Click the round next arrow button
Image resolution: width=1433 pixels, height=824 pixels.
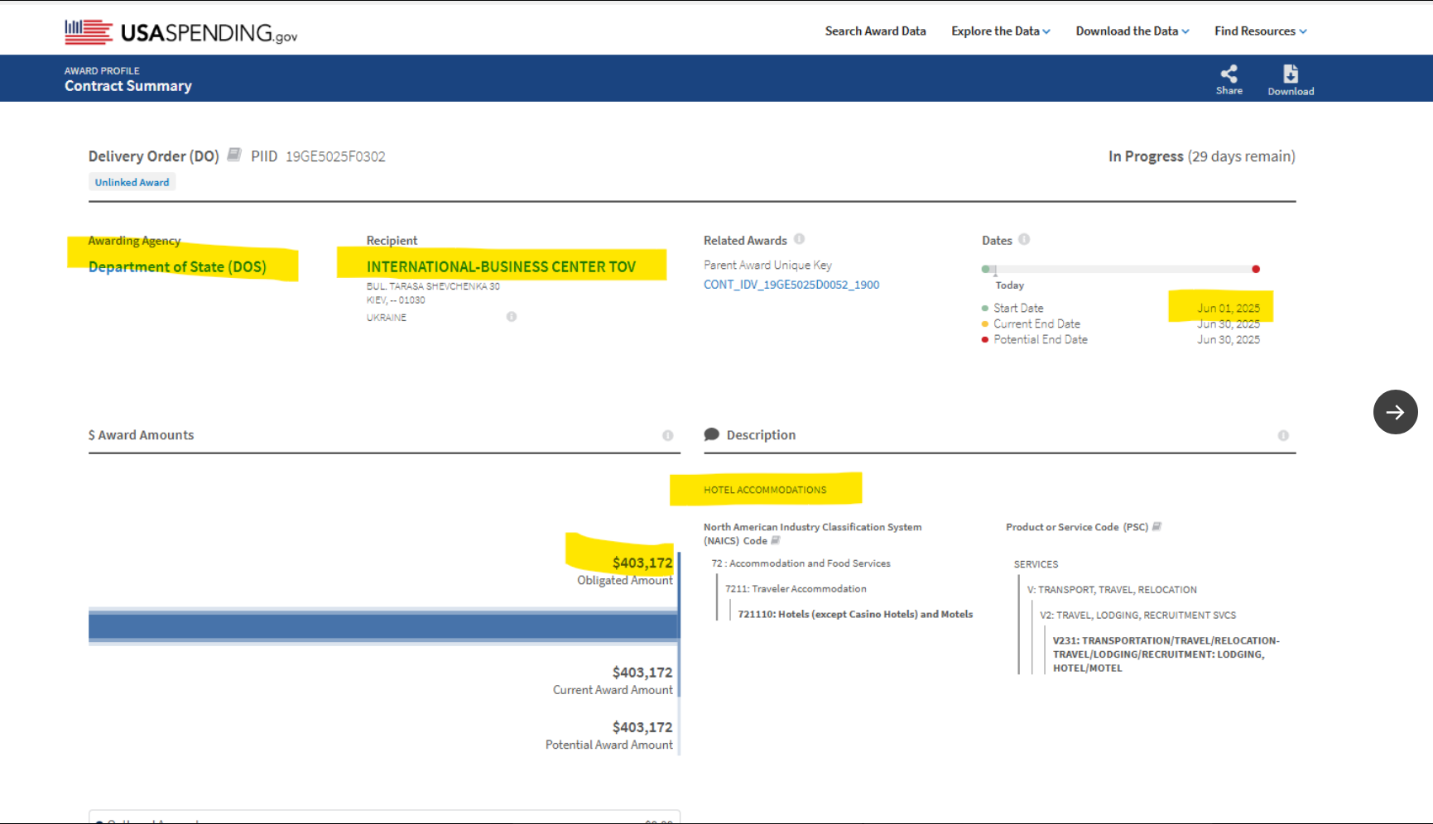tap(1396, 412)
